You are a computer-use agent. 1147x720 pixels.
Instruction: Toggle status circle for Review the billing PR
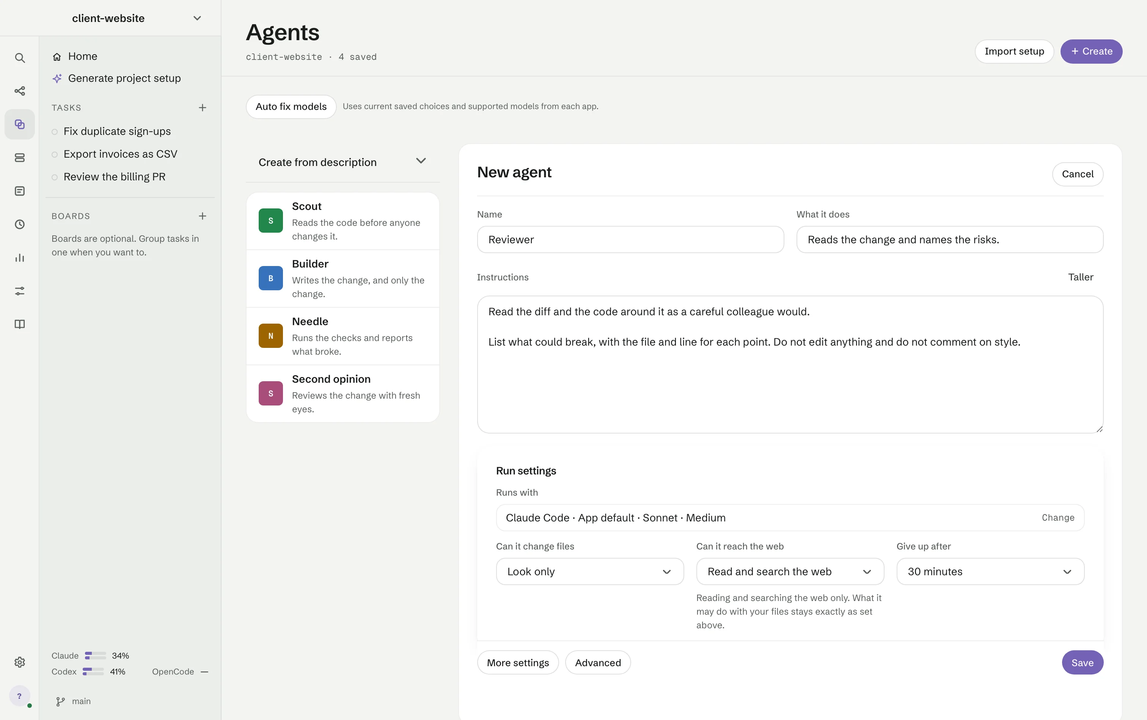click(55, 177)
